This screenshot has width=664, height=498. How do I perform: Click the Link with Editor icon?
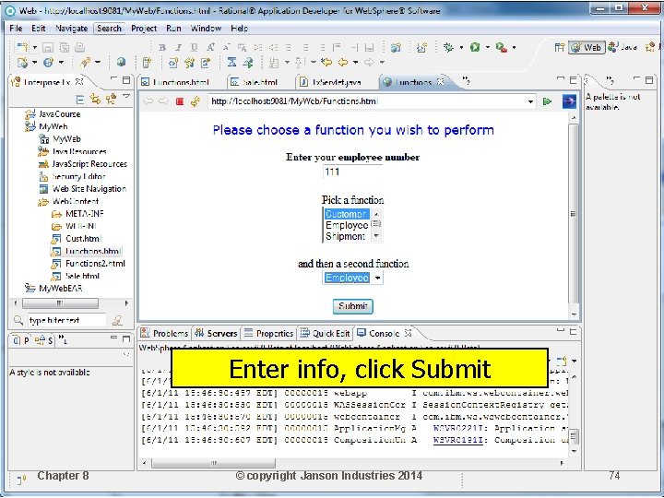[x=95, y=100]
